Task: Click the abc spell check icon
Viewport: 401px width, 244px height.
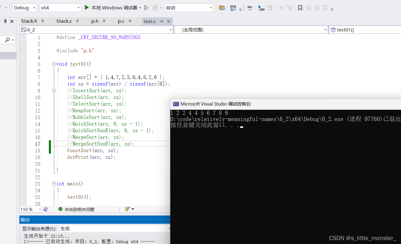Action: pos(250,8)
